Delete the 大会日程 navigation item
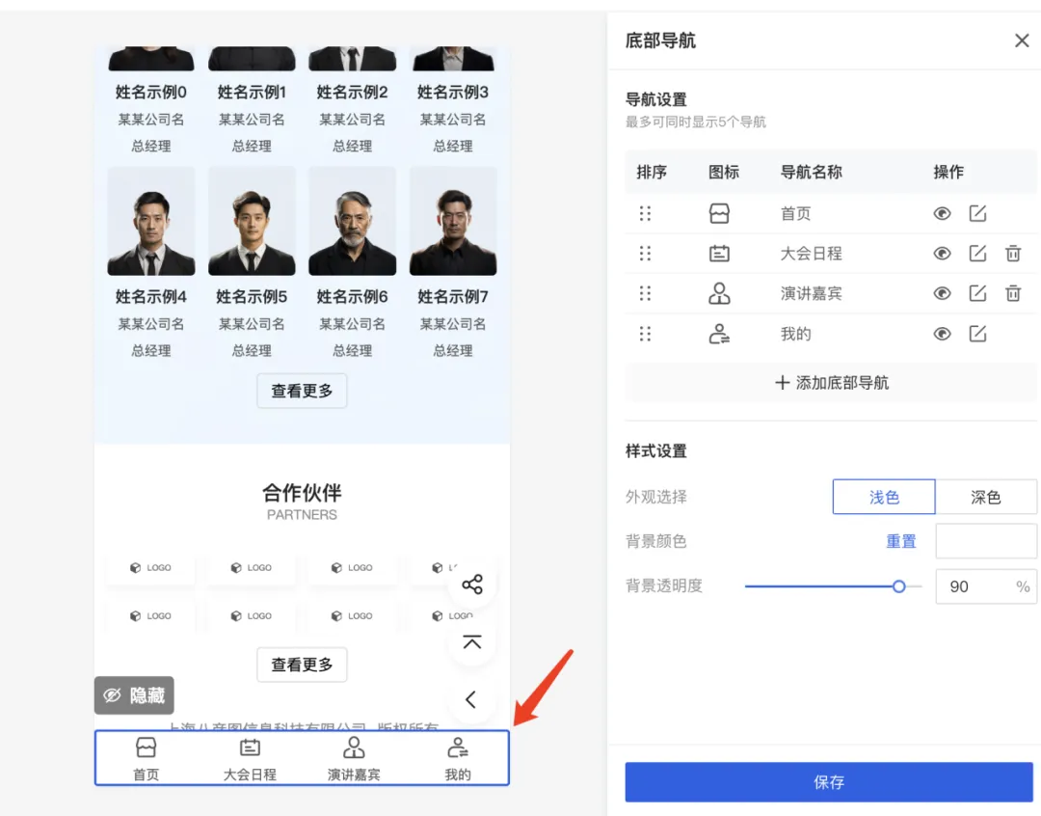Screen dimensions: 1041x816 pos(1013,254)
